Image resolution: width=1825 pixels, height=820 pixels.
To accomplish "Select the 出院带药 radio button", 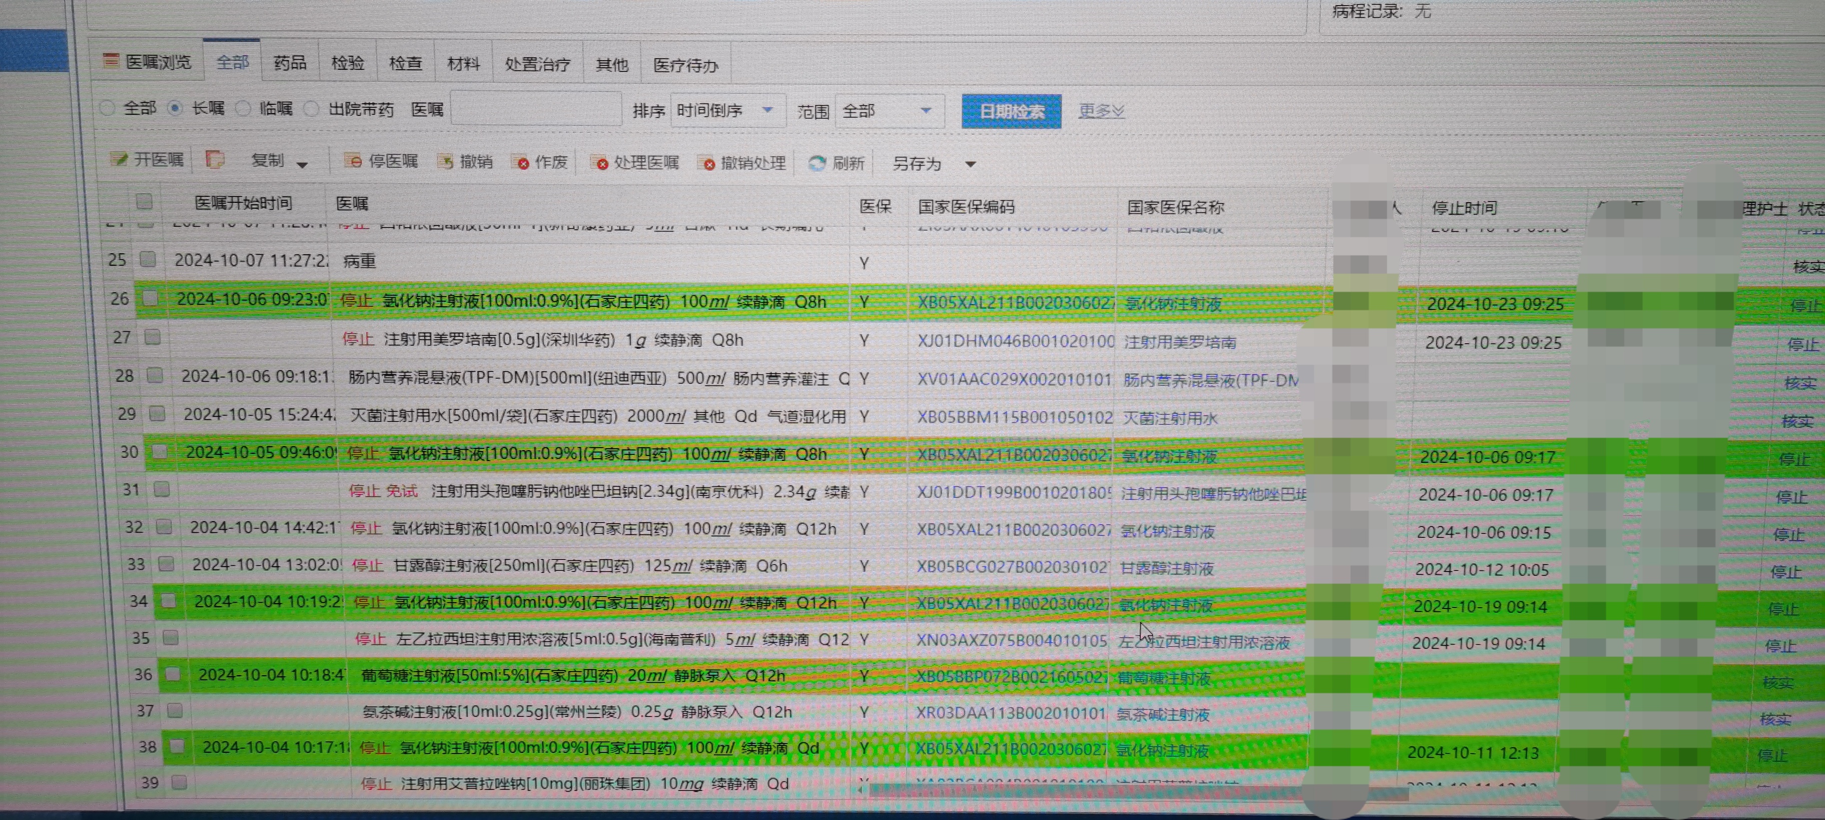I will [311, 109].
